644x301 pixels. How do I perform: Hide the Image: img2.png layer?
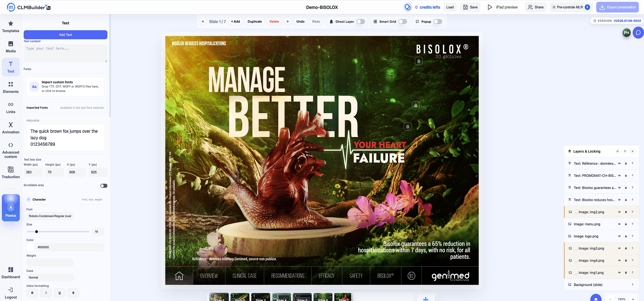point(619,212)
